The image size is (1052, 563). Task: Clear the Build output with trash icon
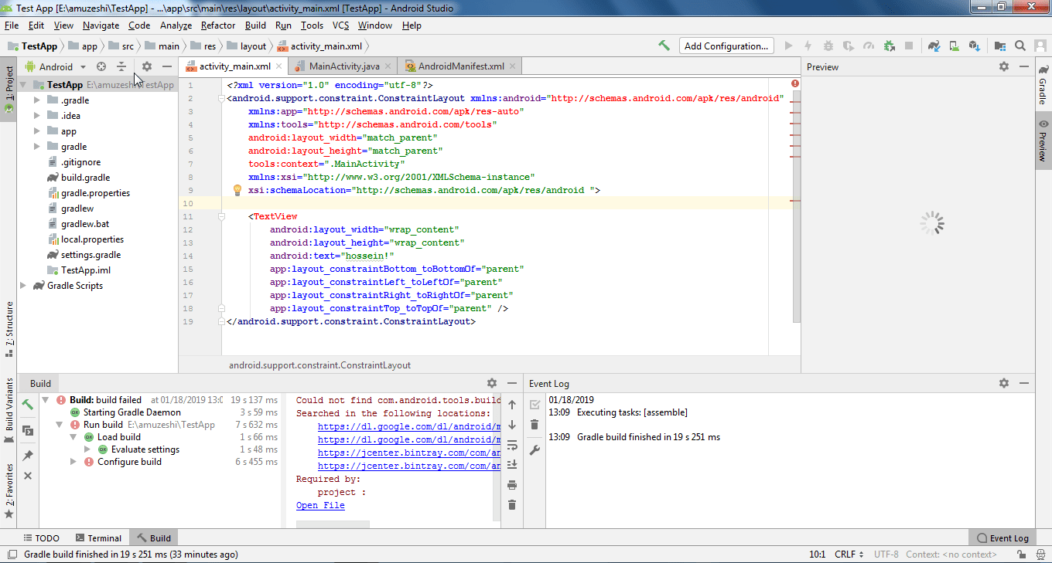[511, 504]
